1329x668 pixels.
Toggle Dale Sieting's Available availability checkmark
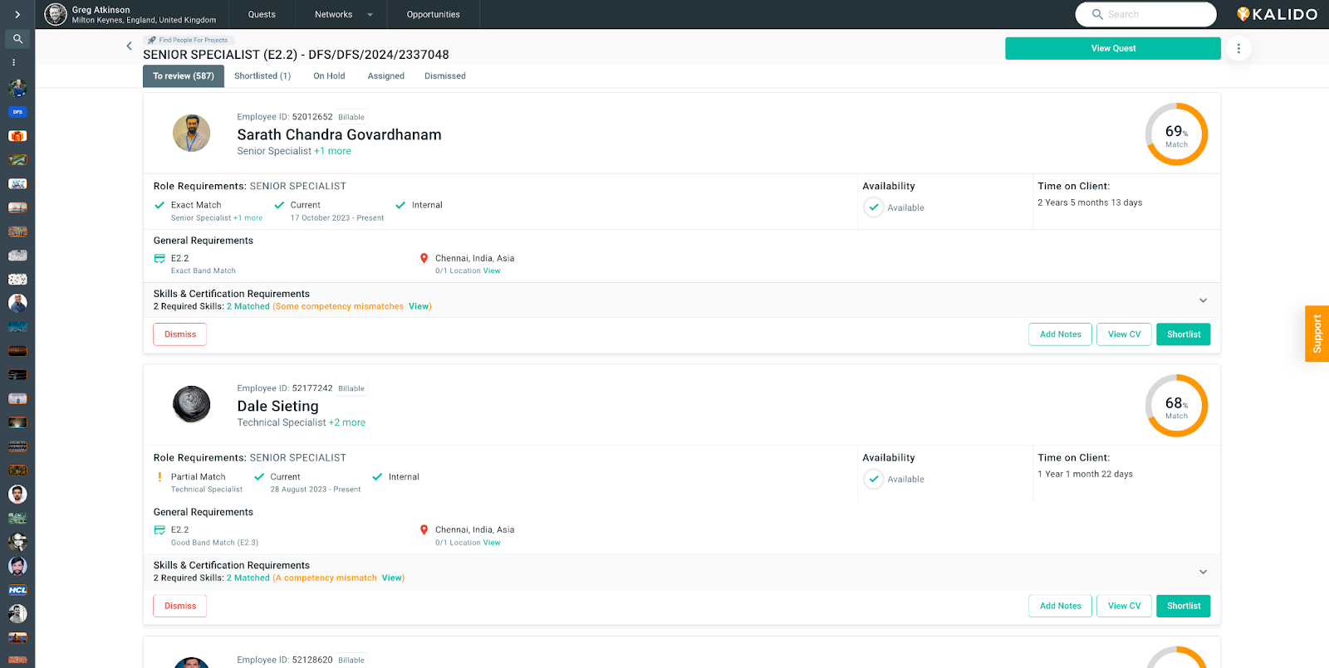[873, 479]
